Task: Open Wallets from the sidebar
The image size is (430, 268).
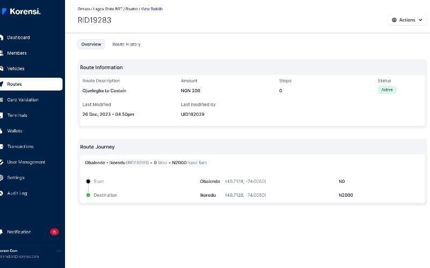Action: (15, 131)
